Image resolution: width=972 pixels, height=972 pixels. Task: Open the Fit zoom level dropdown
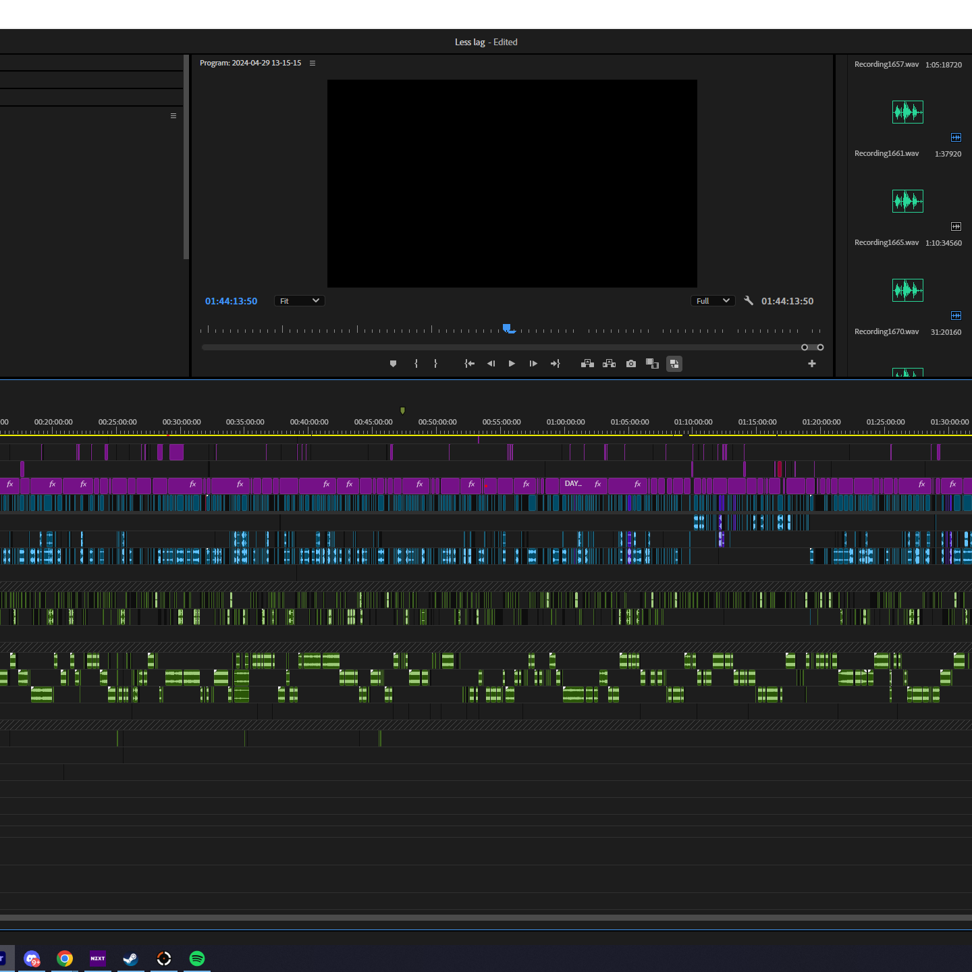[x=300, y=301]
